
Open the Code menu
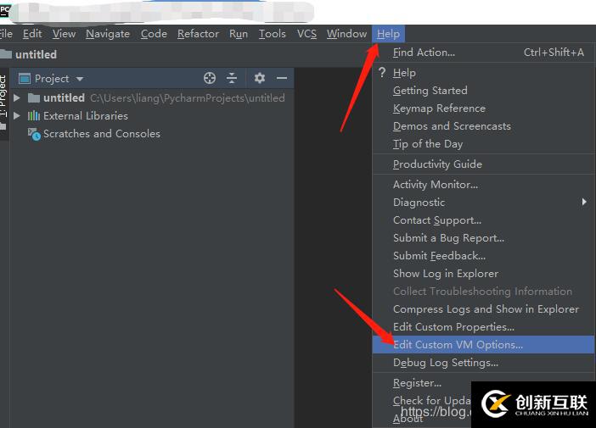coord(154,34)
